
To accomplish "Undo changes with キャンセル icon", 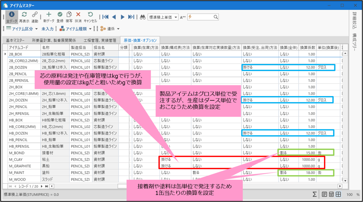I will pyautogui.click(x=90, y=17).
